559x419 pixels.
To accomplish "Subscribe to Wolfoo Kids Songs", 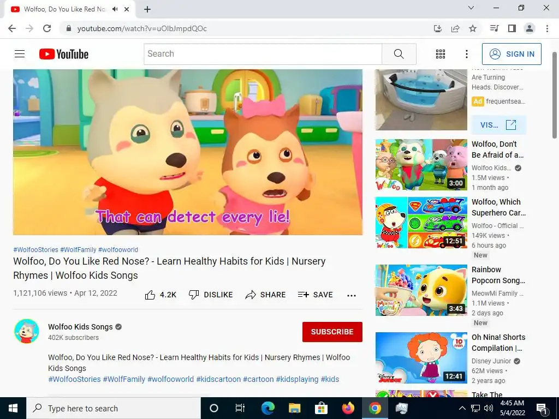I will coord(332,332).
